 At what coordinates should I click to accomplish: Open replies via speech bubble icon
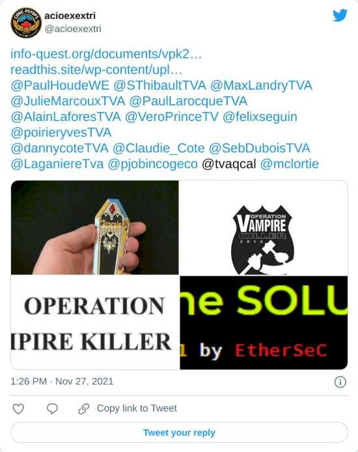click(x=52, y=409)
